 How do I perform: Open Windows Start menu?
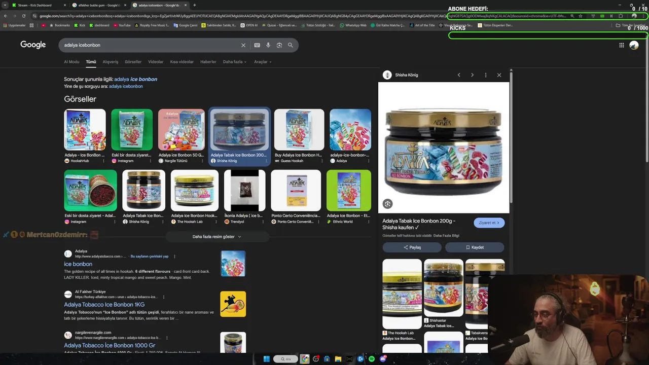(267, 359)
